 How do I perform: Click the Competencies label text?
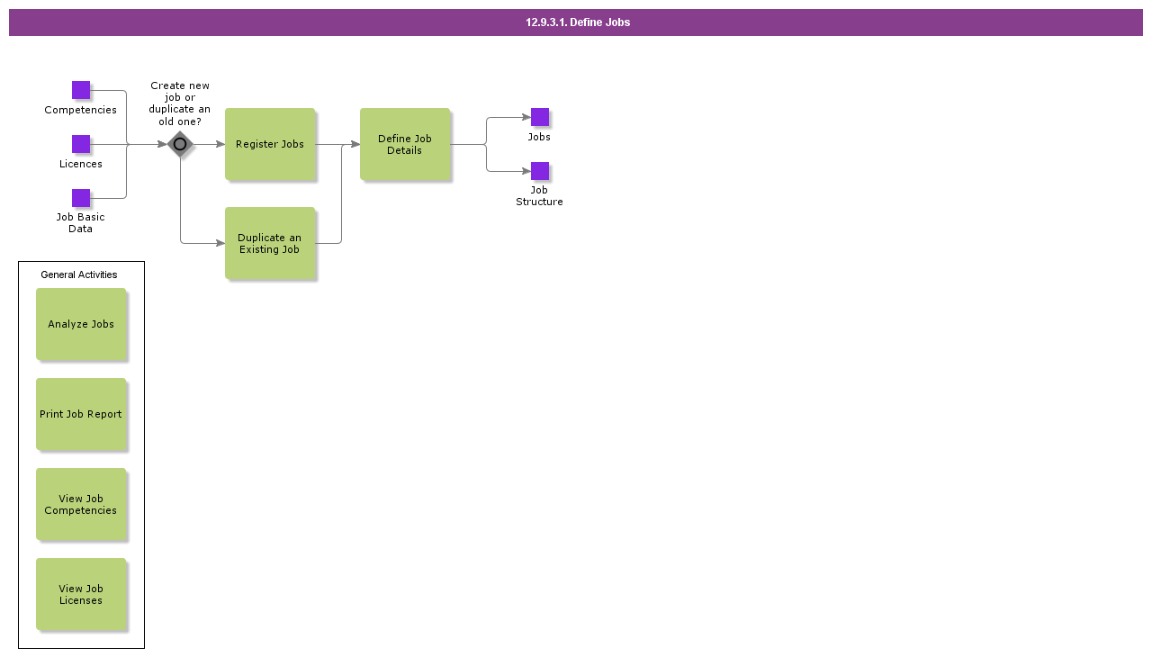[81, 110]
